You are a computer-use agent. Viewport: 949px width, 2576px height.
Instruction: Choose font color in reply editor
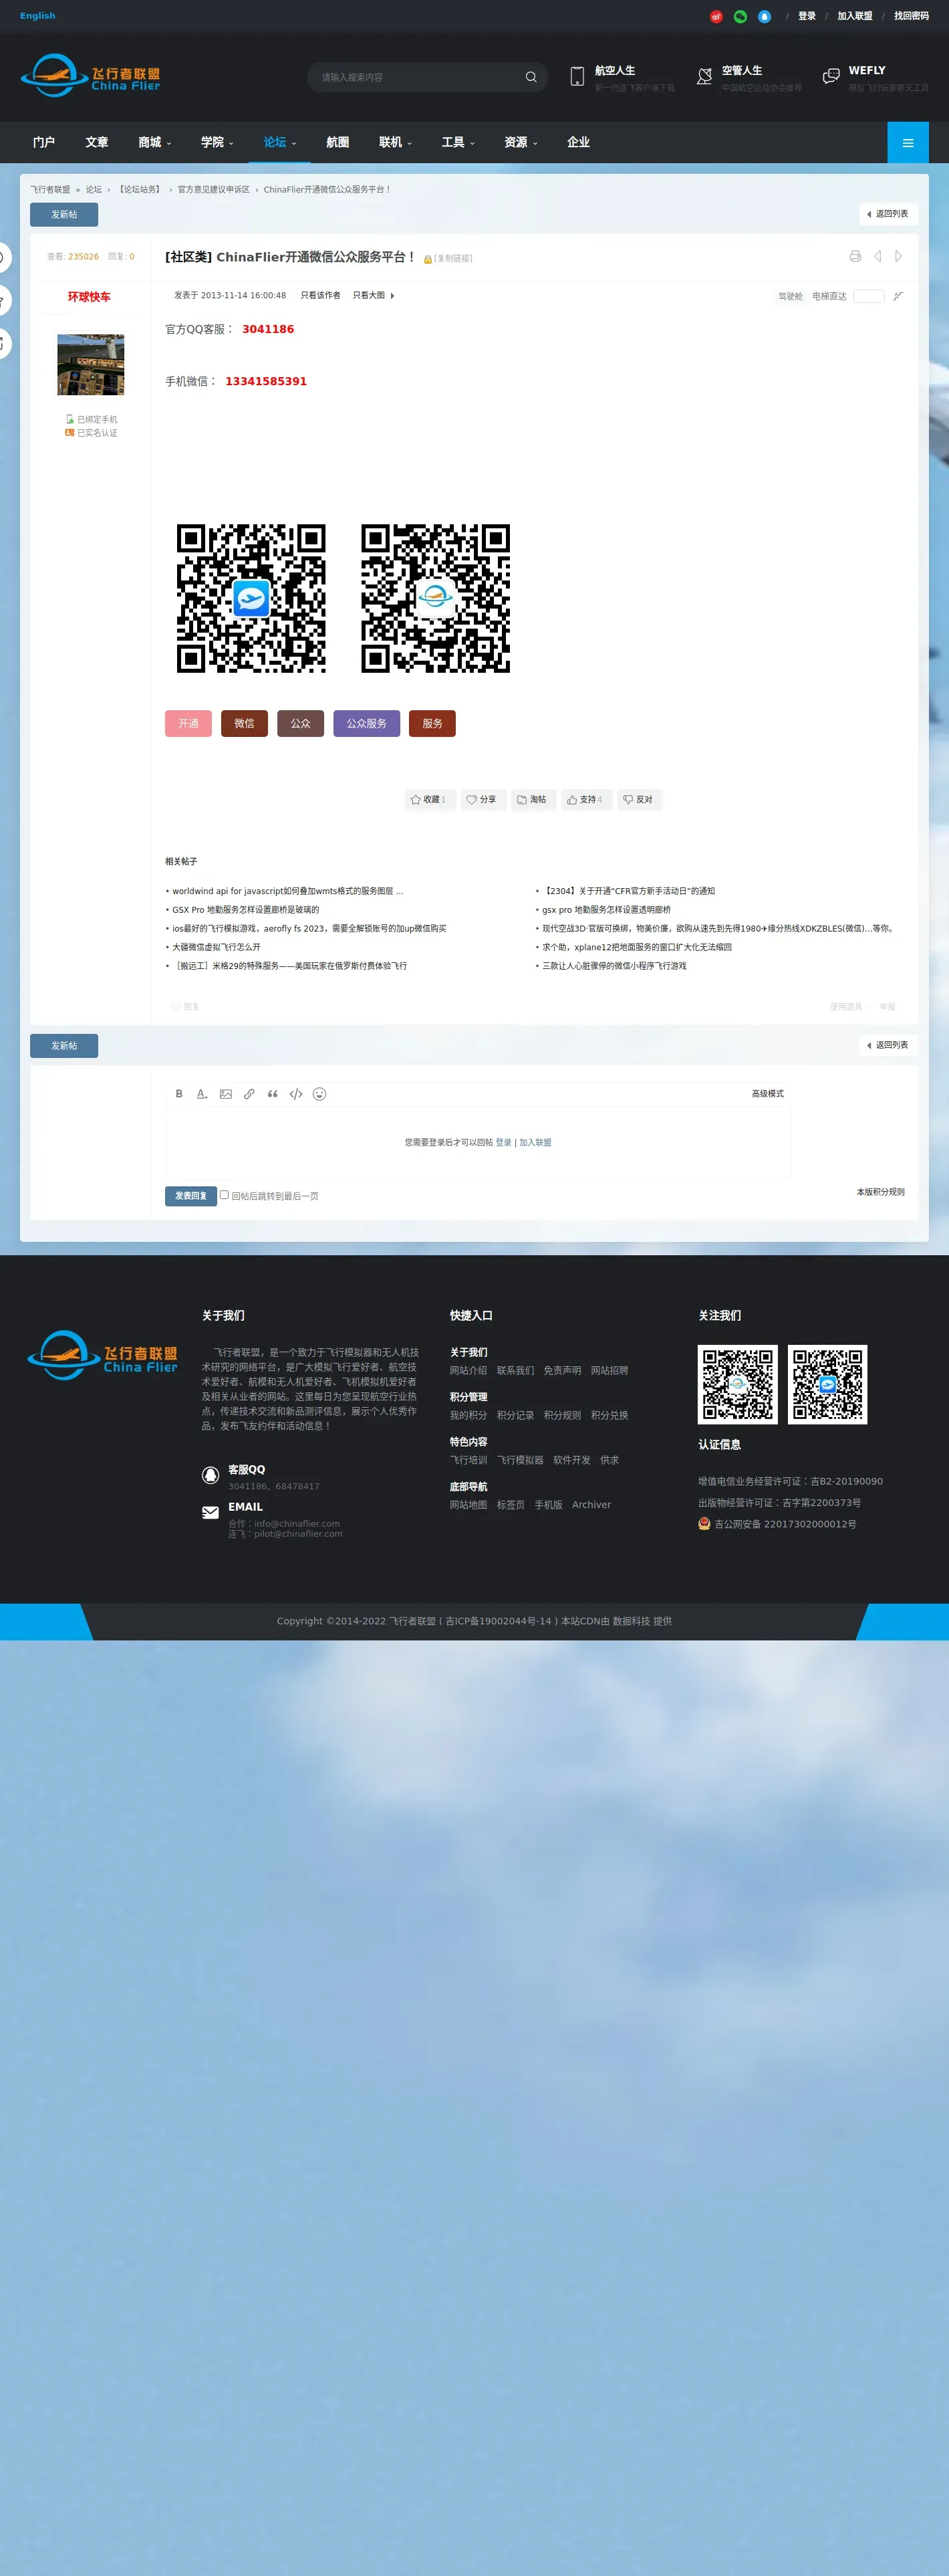coord(202,1094)
